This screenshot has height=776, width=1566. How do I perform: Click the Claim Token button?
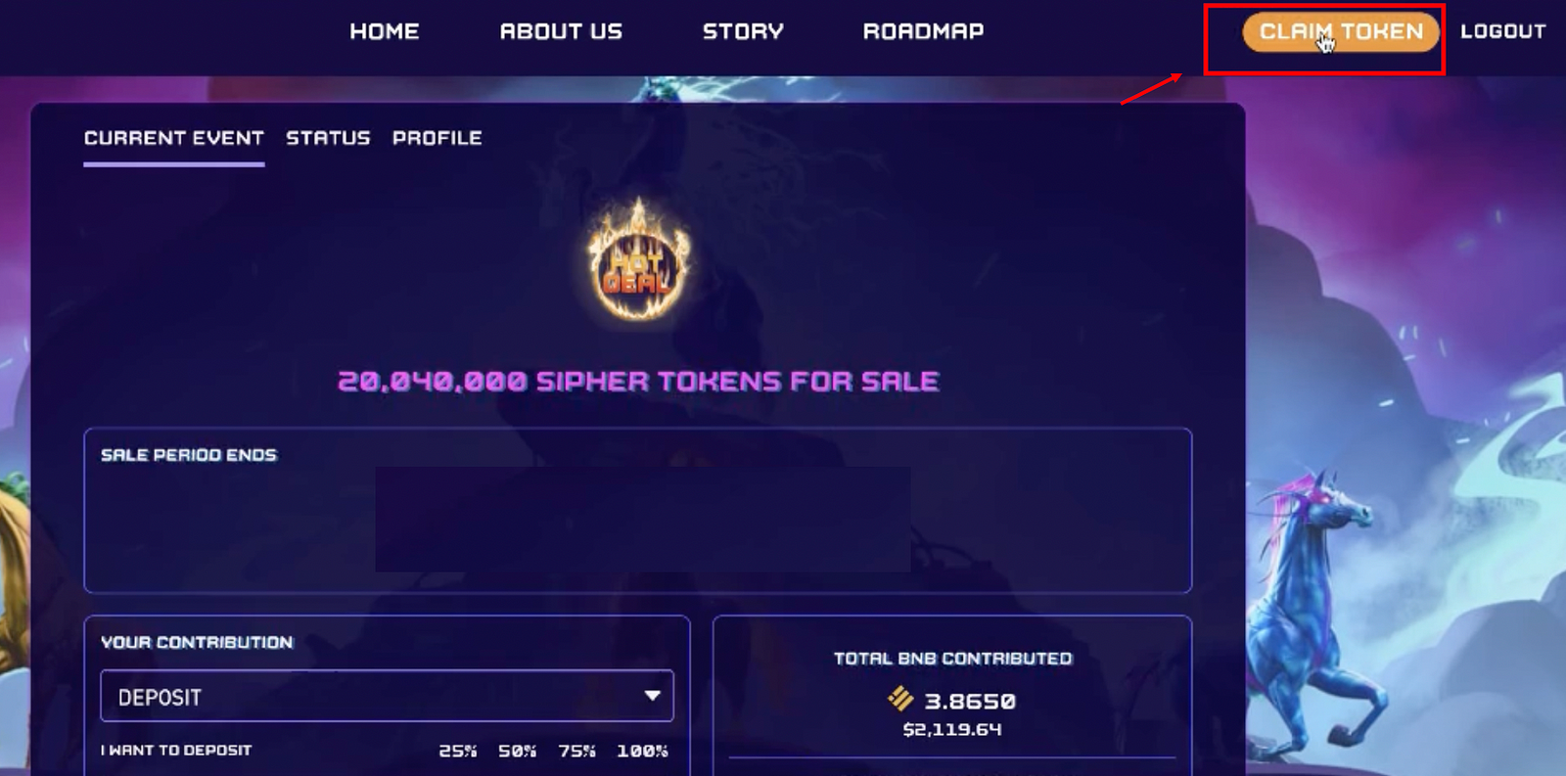tap(1341, 32)
